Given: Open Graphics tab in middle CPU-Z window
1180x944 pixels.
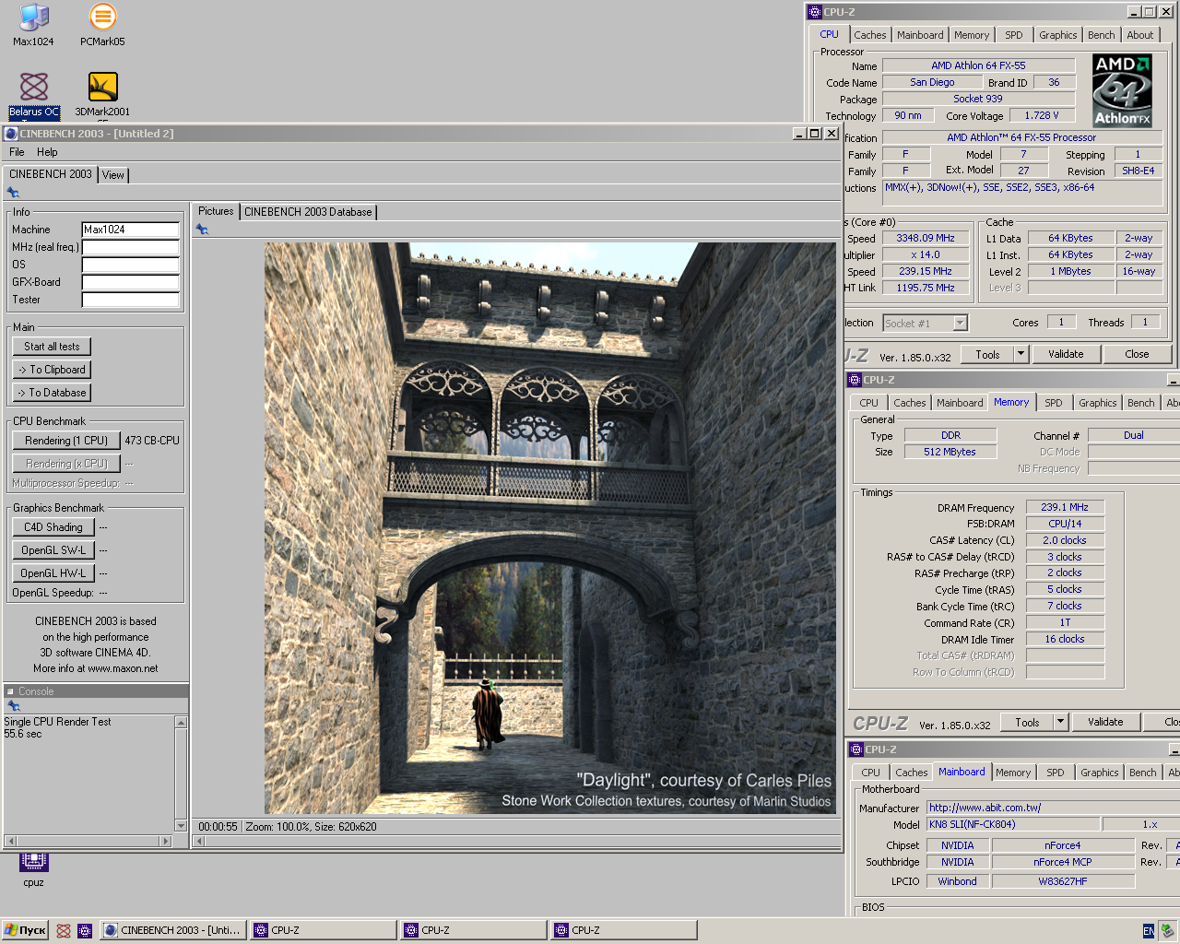Looking at the screenshot, I should (x=1098, y=403).
